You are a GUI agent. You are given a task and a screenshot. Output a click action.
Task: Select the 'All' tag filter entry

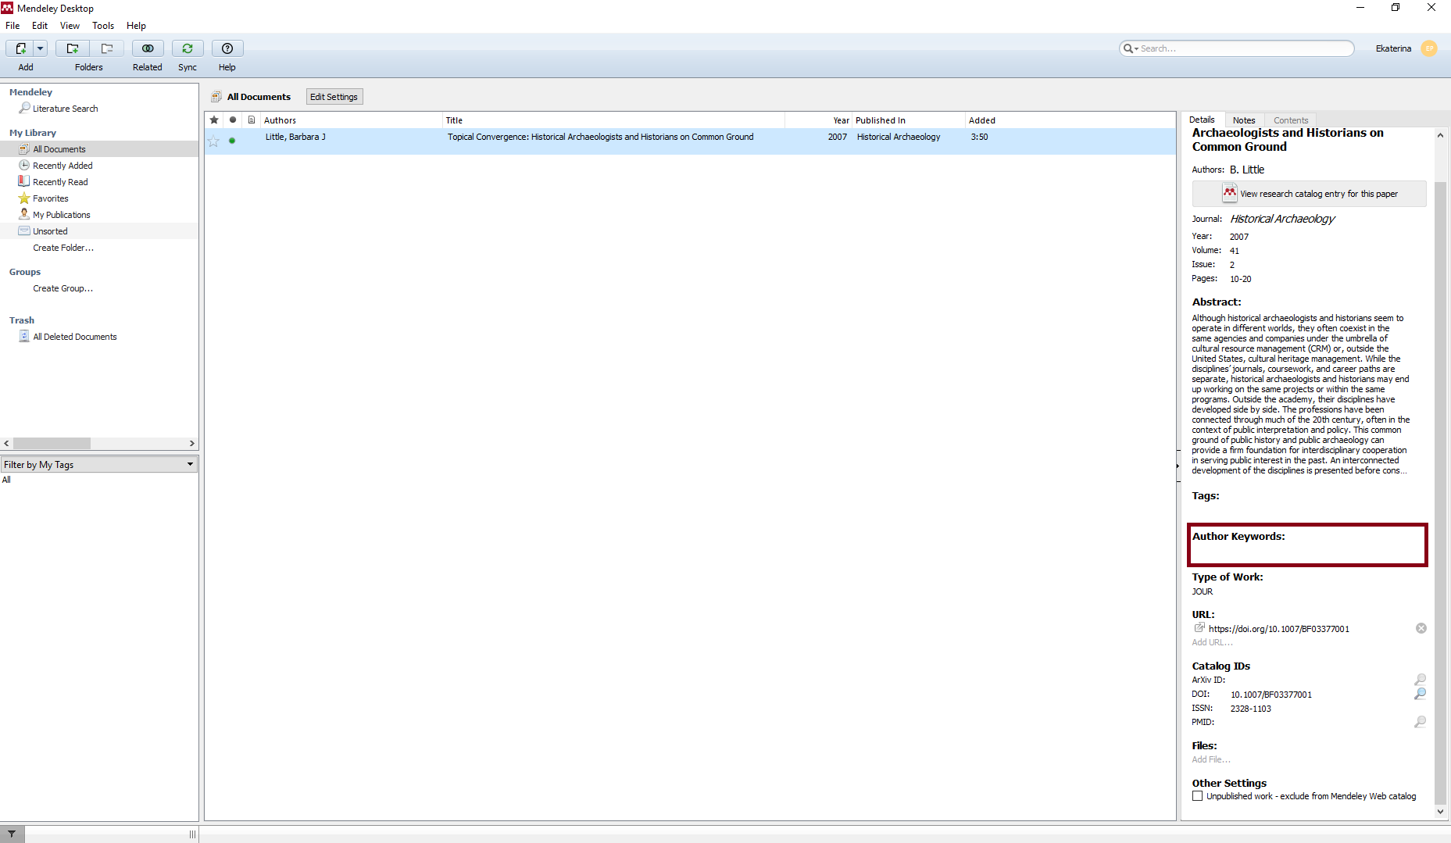(6, 480)
